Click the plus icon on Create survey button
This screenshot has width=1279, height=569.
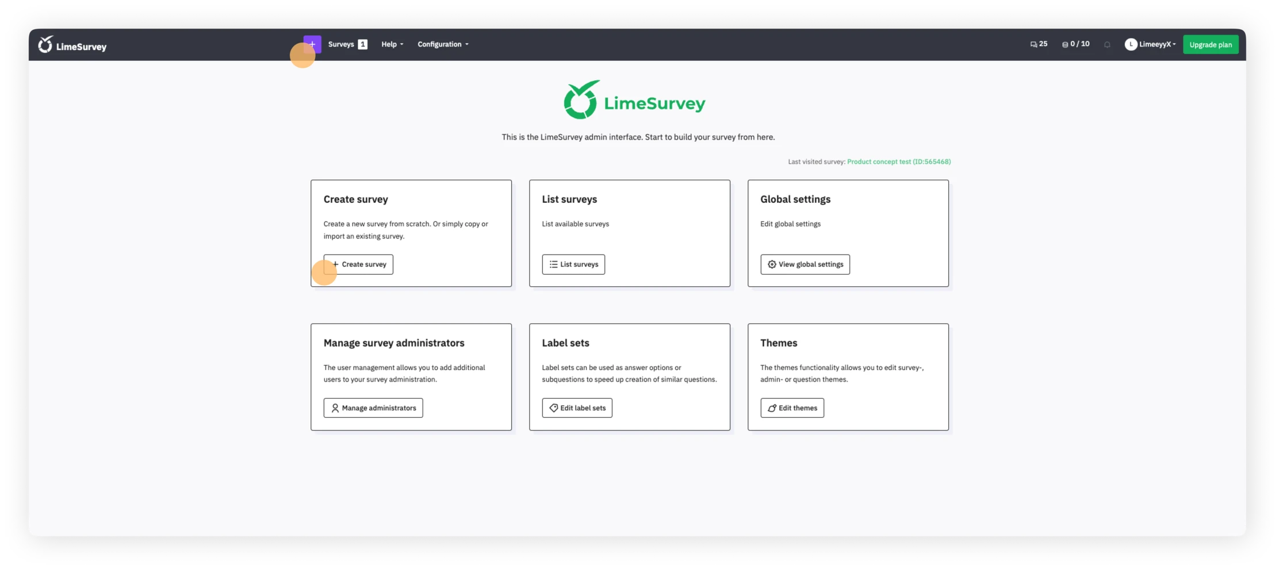coord(335,264)
